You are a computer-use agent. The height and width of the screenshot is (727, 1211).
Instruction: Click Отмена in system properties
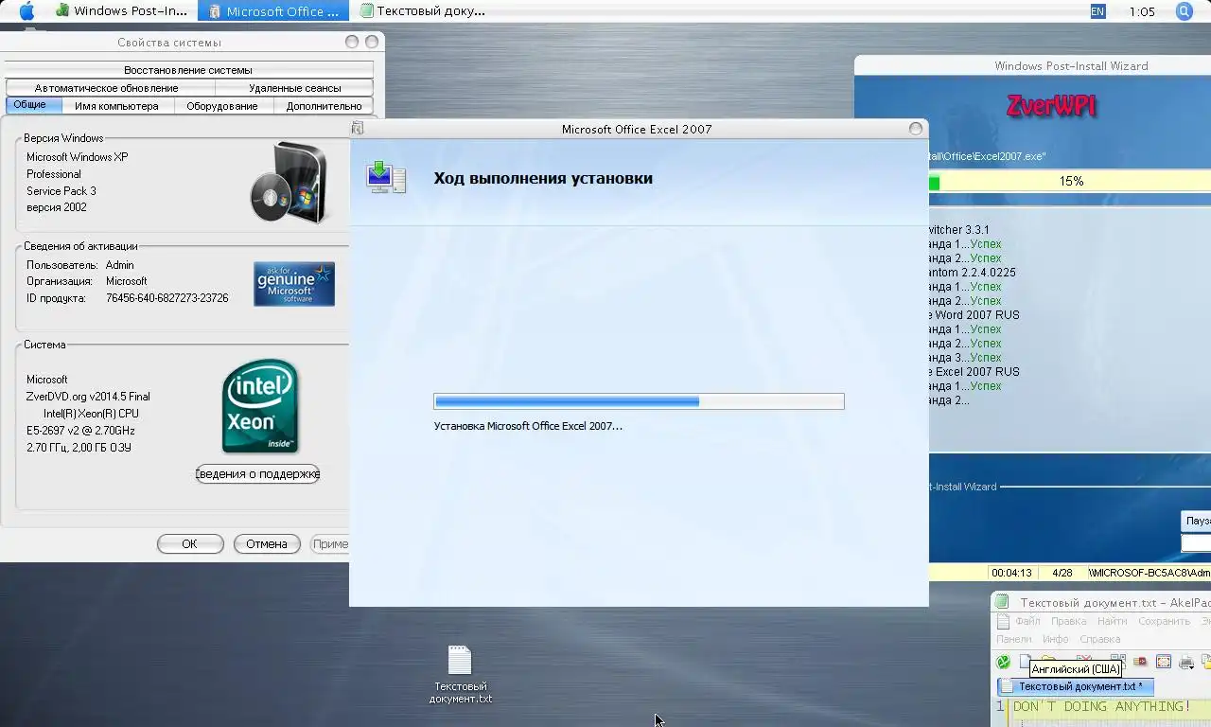pos(267,543)
